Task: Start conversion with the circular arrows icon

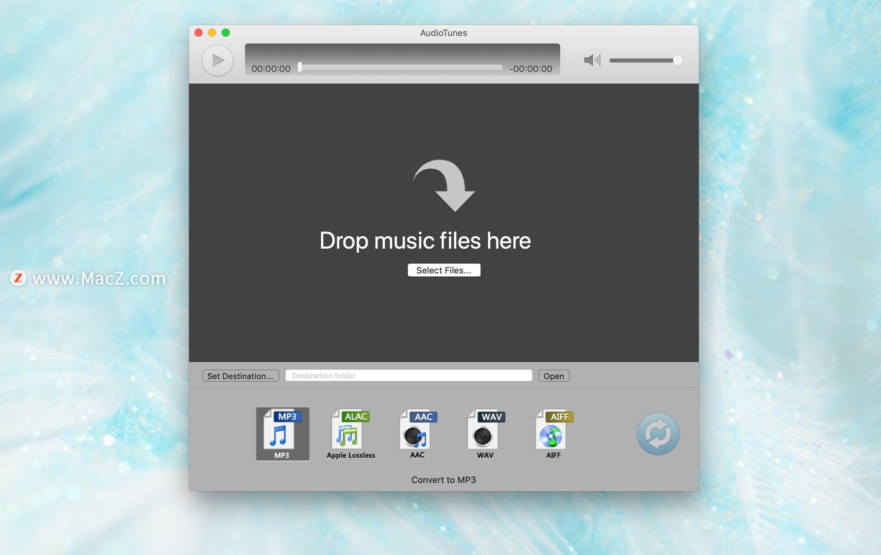Action: pyautogui.click(x=658, y=433)
